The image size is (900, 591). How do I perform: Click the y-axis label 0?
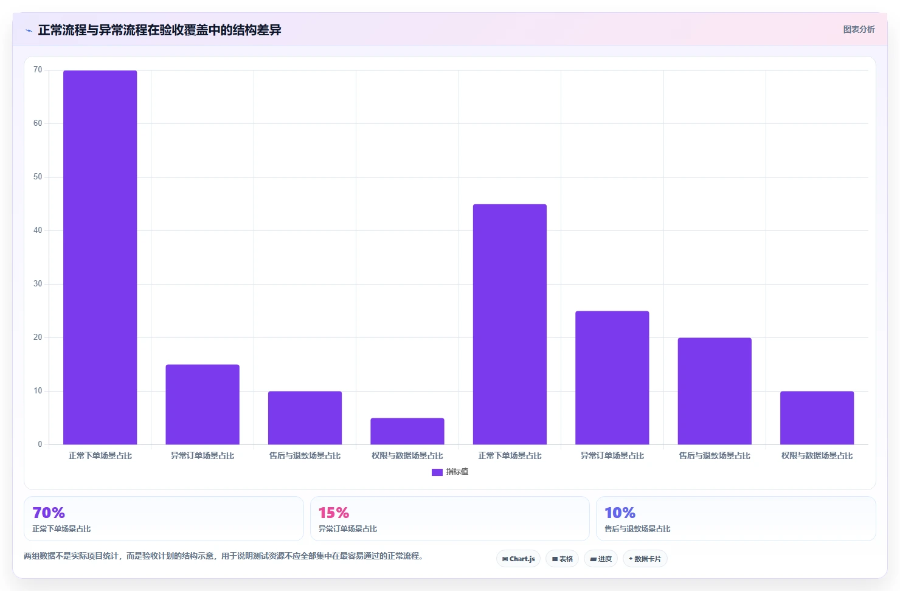tap(40, 444)
